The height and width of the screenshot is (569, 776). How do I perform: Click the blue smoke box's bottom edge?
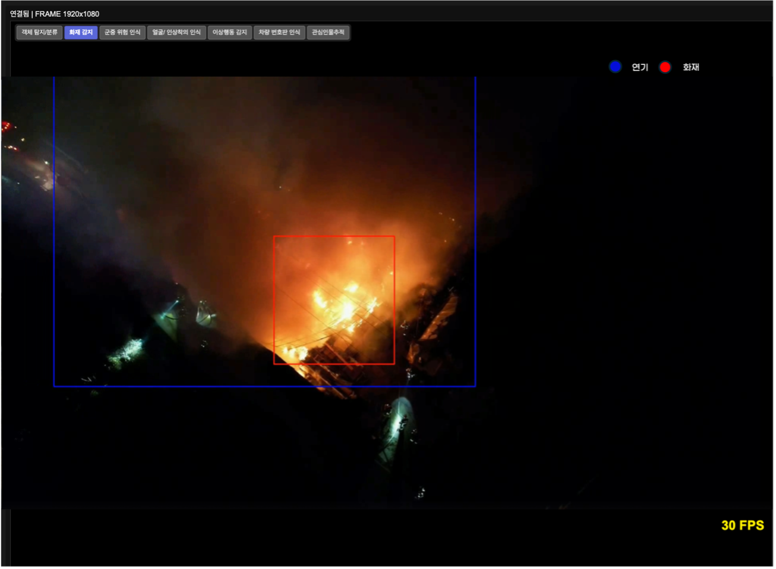(265, 386)
